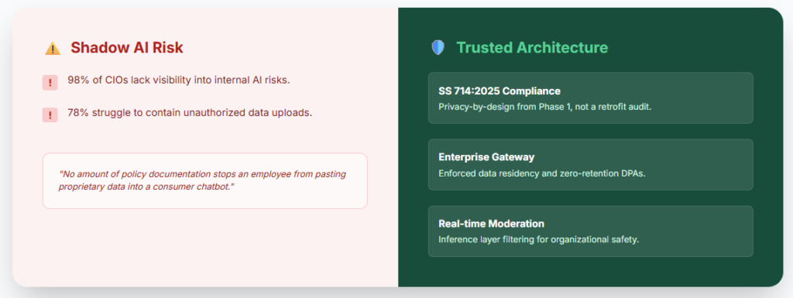The height and width of the screenshot is (298, 793).
Task: Open the Real-time Moderation card
Action: [591, 231]
